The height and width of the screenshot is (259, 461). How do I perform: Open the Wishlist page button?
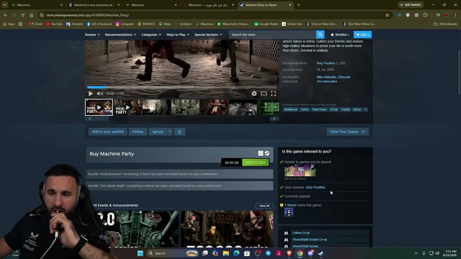click(x=340, y=35)
